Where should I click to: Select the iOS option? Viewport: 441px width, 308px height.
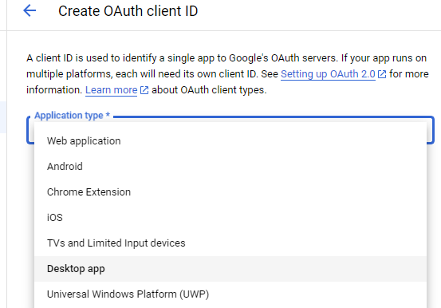230,218
